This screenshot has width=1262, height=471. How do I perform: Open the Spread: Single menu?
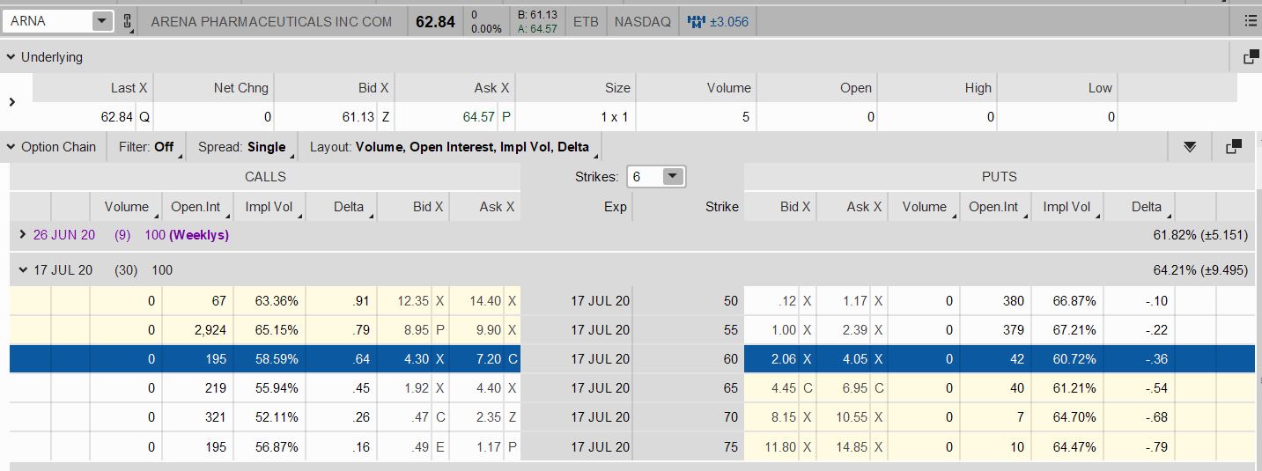[241, 147]
